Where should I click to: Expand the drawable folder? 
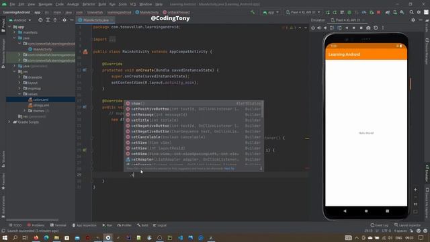pos(19,77)
